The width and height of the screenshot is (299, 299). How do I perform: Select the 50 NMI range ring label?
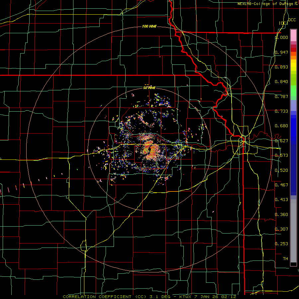(x=149, y=88)
